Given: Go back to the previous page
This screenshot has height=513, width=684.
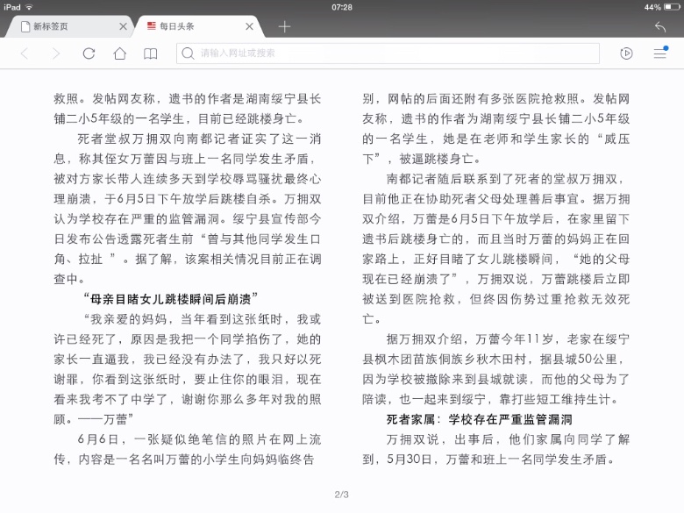Looking at the screenshot, I should [25, 53].
